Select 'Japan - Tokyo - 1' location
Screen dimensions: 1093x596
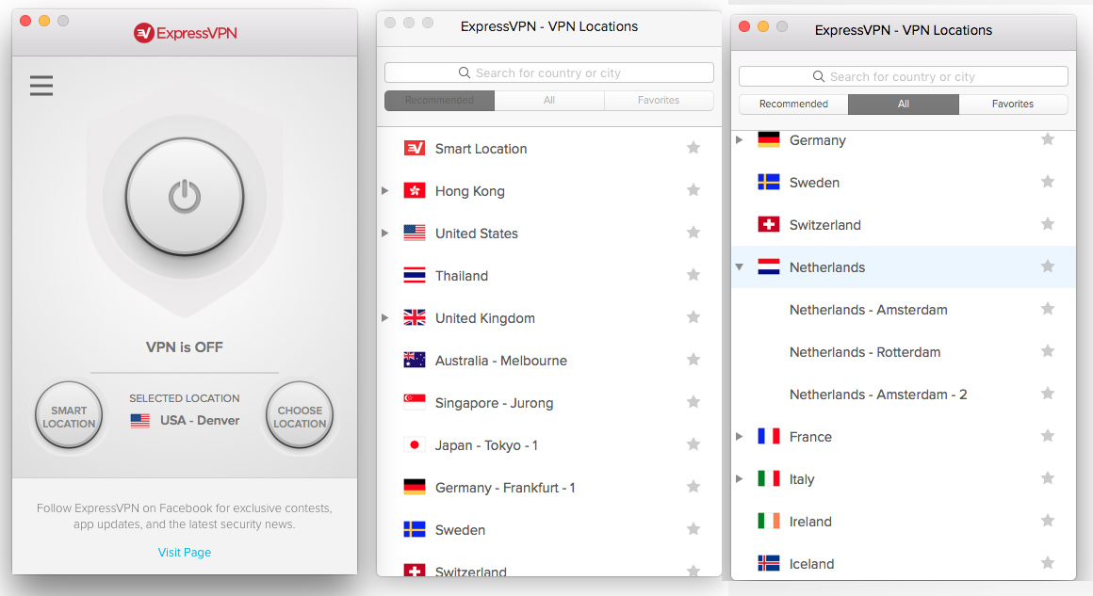[486, 445]
